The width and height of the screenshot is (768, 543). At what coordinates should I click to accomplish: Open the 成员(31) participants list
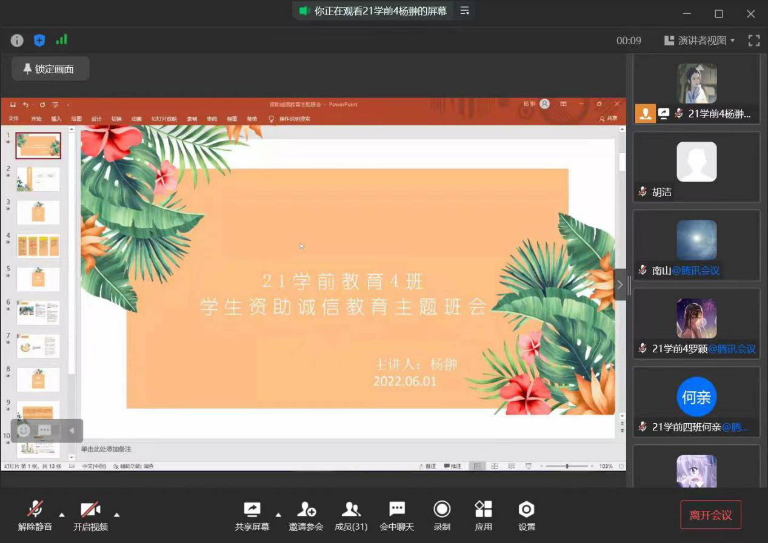(x=351, y=516)
